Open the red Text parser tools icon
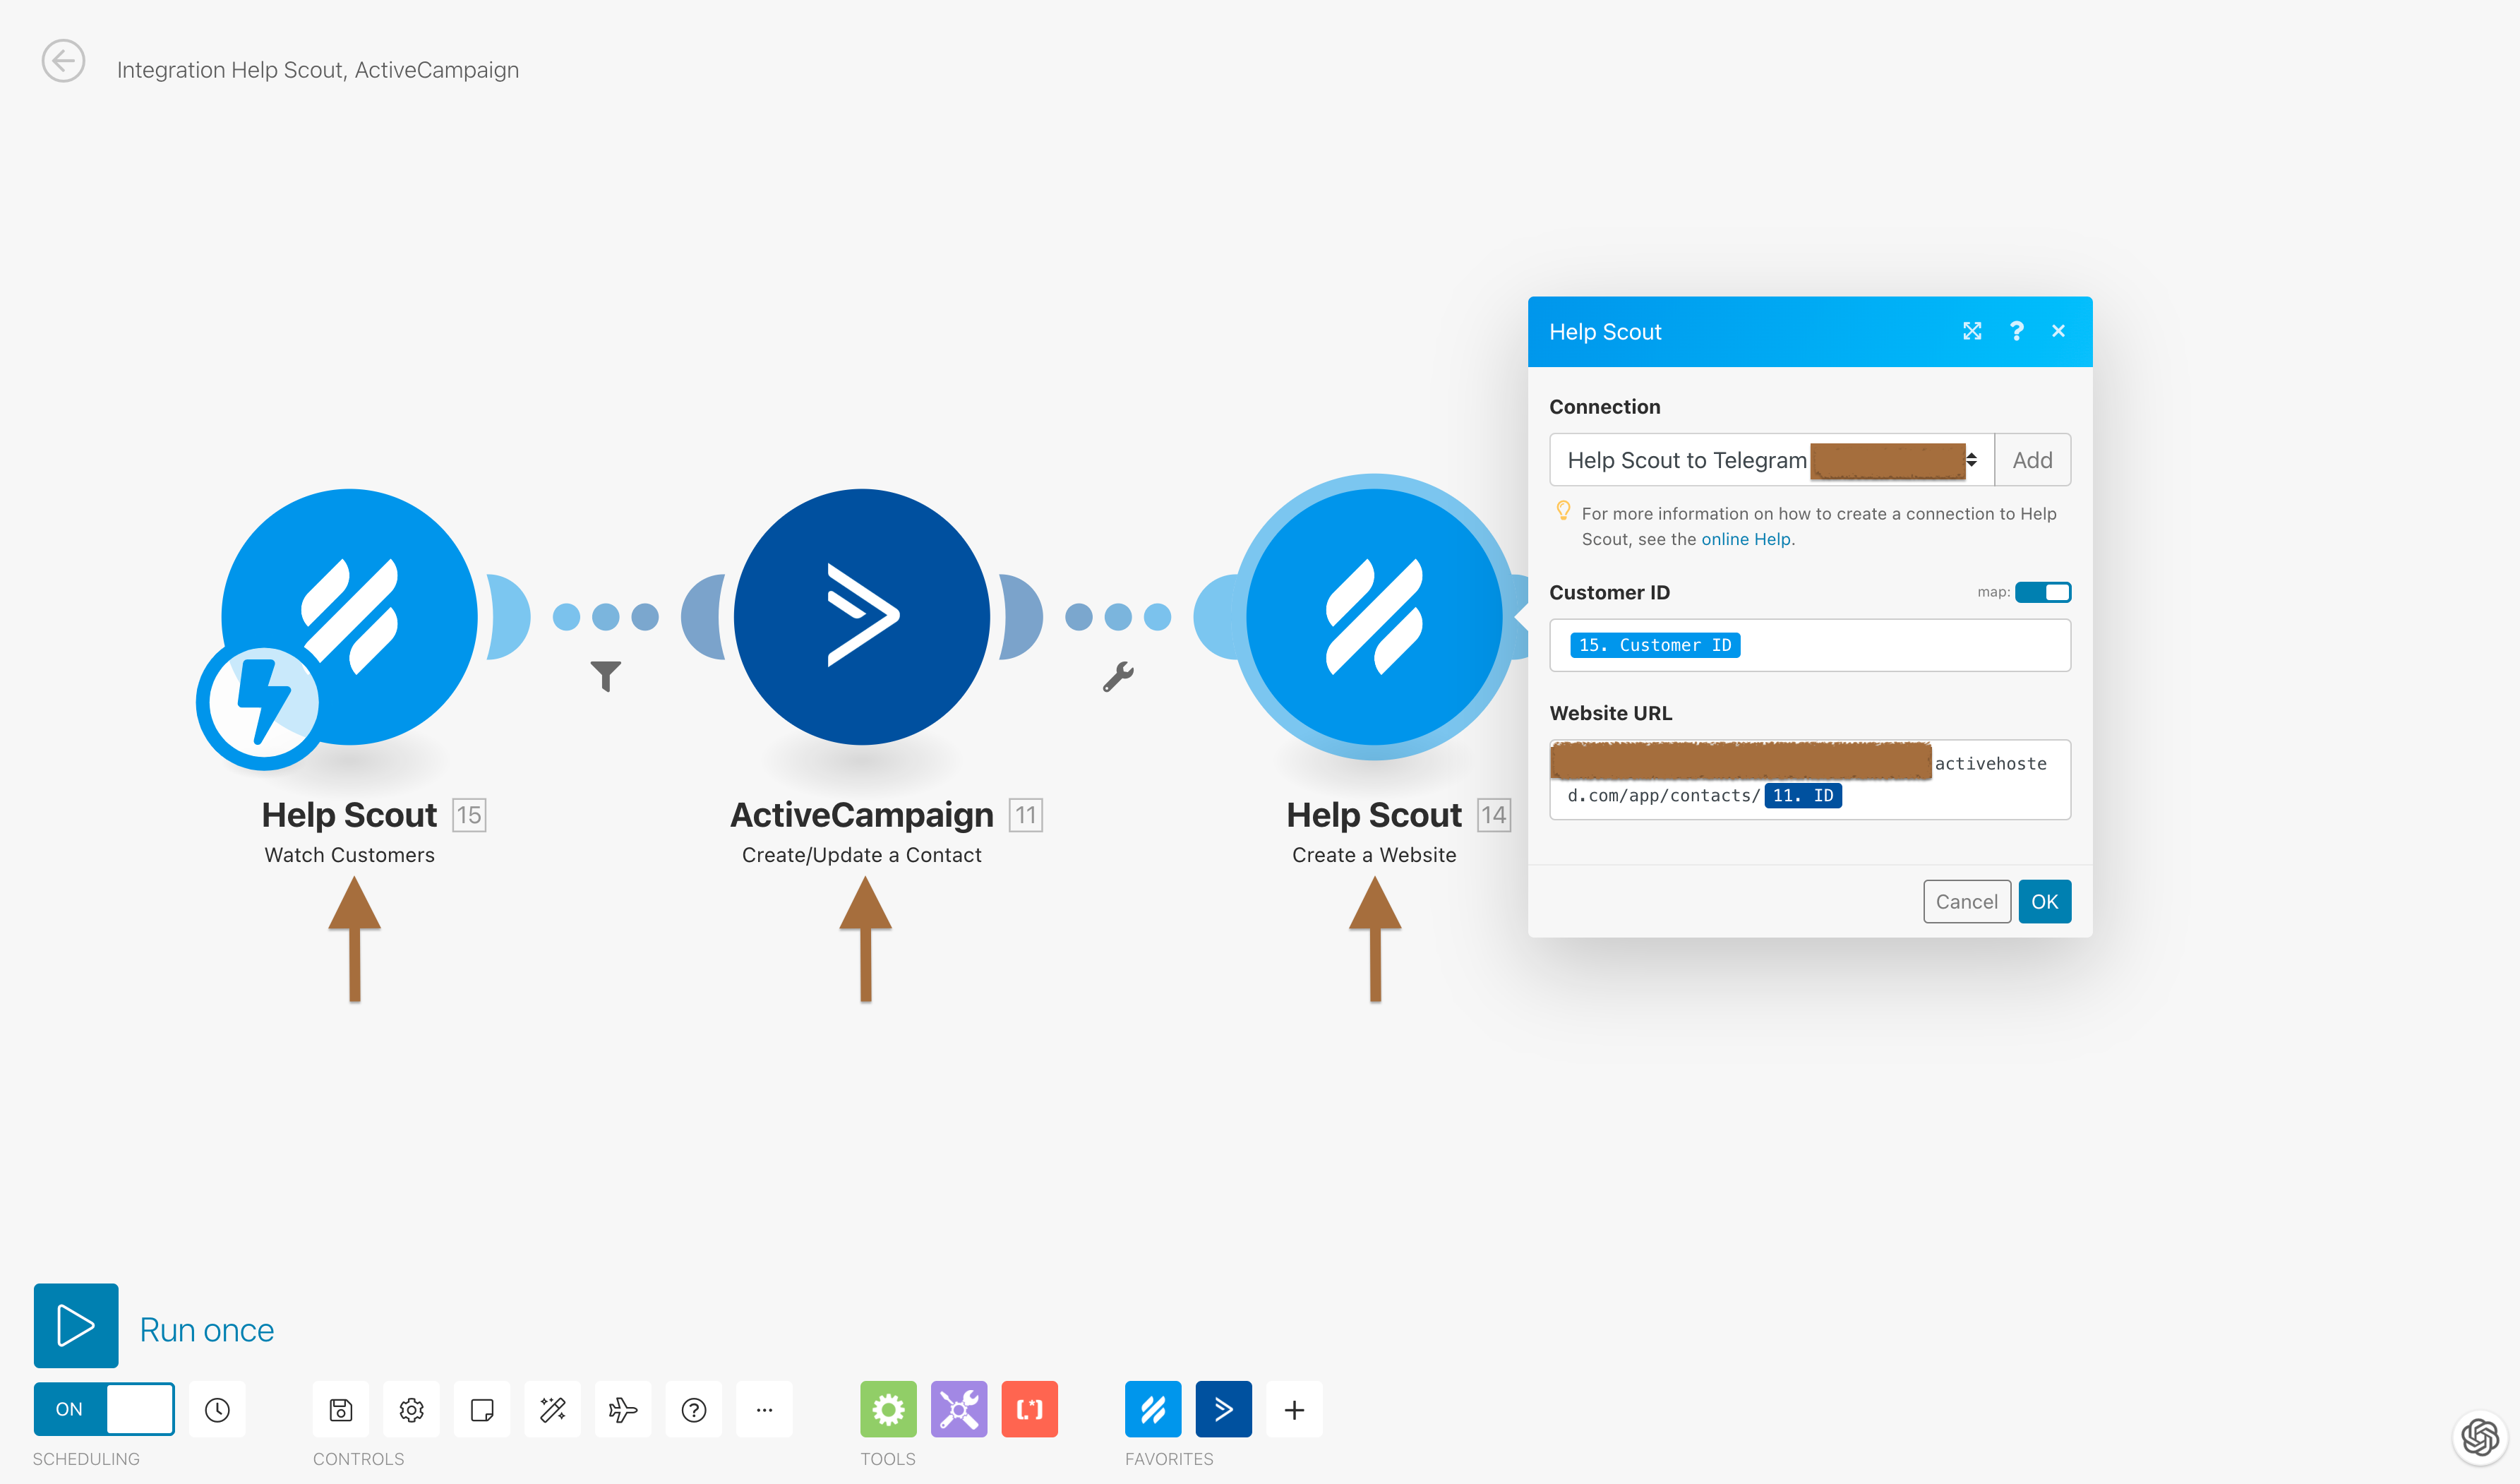This screenshot has height=1484, width=2520. (x=1029, y=1409)
